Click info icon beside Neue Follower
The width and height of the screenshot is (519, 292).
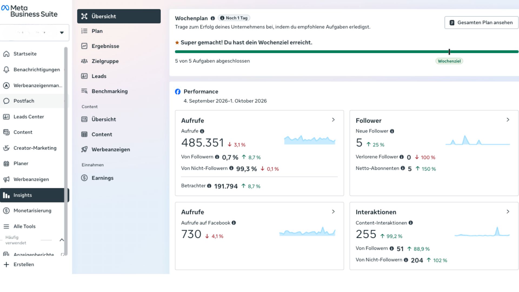[x=392, y=131]
